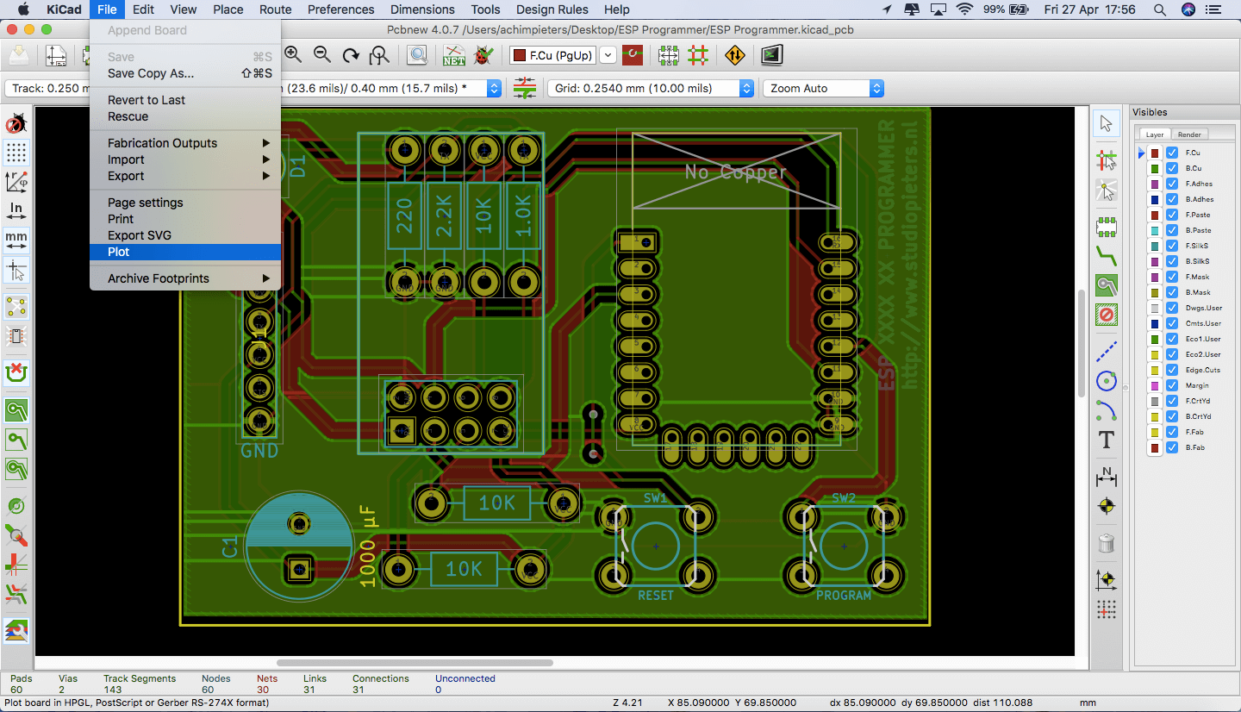The height and width of the screenshot is (712, 1241).
Task: Open the via size dropdown arrow
Action: [494, 88]
